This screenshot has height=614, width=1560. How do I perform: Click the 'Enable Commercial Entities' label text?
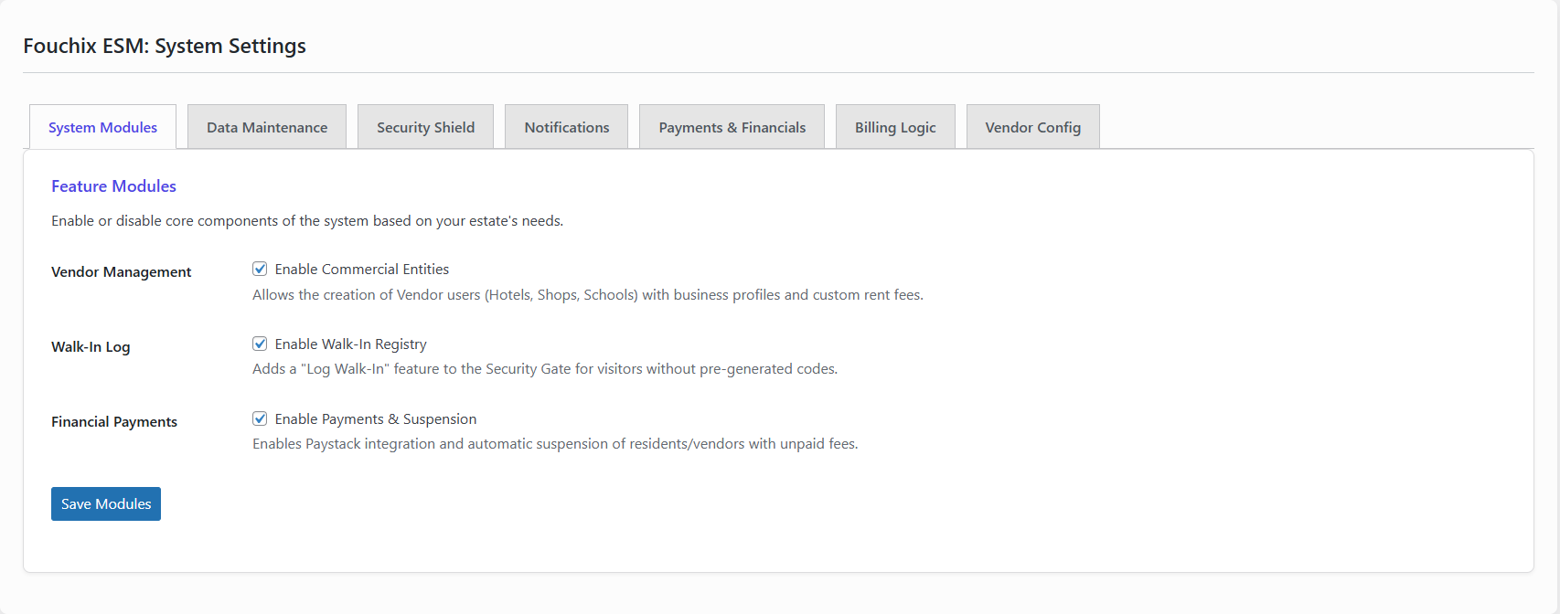pyautogui.click(x=361, y=270)
